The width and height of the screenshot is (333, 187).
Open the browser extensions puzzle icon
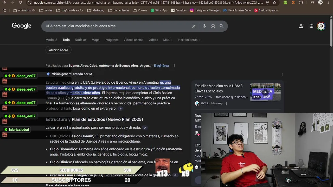tap(301, 3)
